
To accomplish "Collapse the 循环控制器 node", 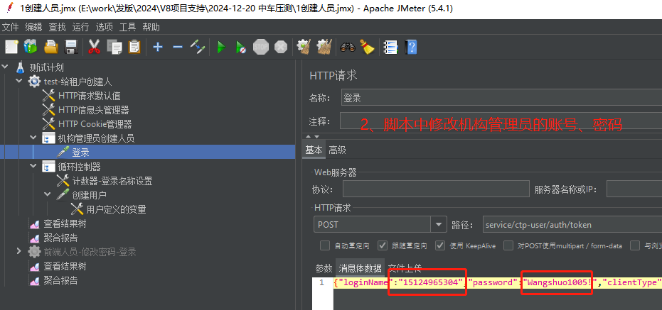I will point(33,166).
